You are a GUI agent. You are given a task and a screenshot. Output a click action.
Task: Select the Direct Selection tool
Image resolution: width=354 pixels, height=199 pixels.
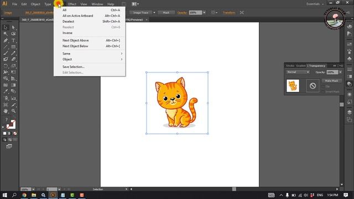coord(13,28)
